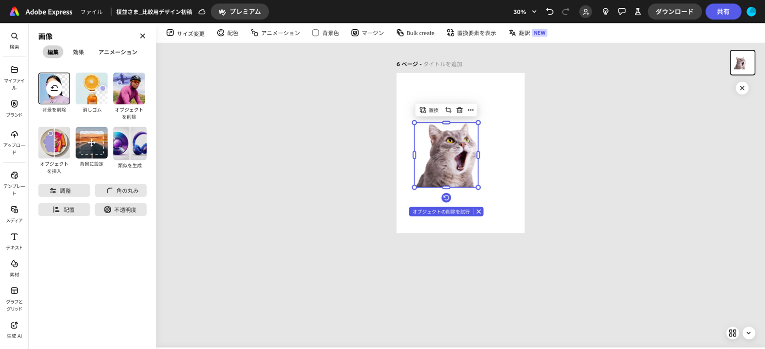765x349 pixels.
Task: Click the オブジェクトの削除を試行 suggestion label
Action: [441, 212]
